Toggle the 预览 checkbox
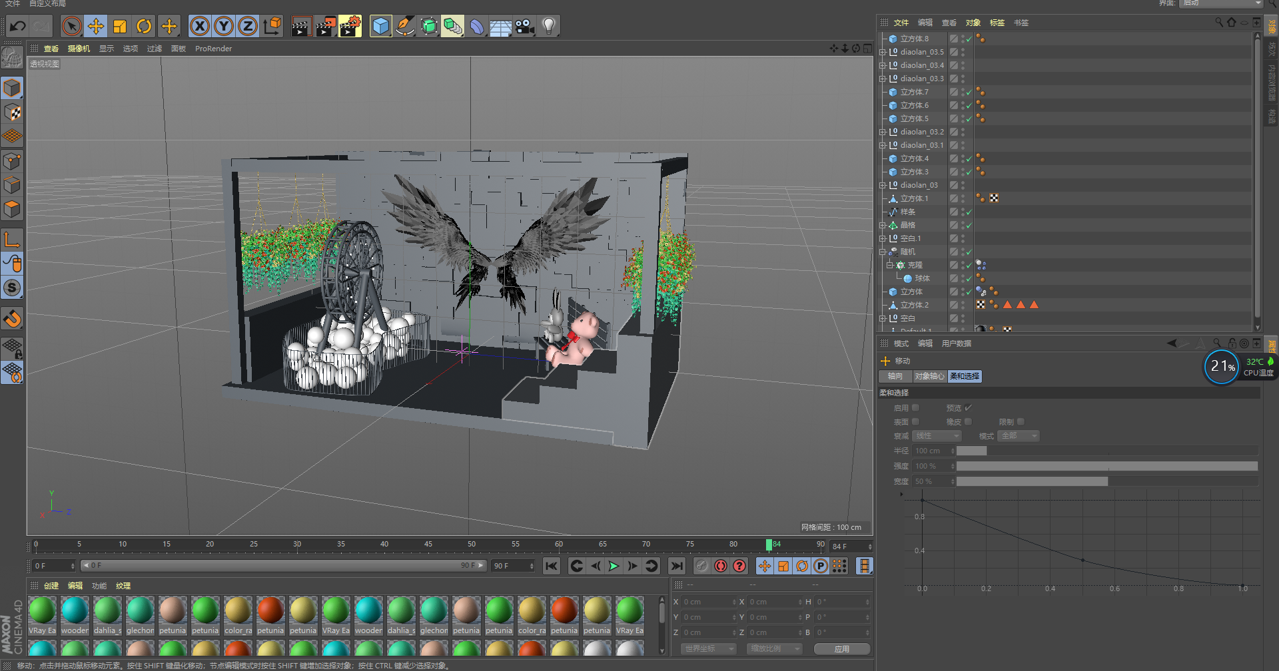Screen dimensions: 1279x671 point(969,408)
